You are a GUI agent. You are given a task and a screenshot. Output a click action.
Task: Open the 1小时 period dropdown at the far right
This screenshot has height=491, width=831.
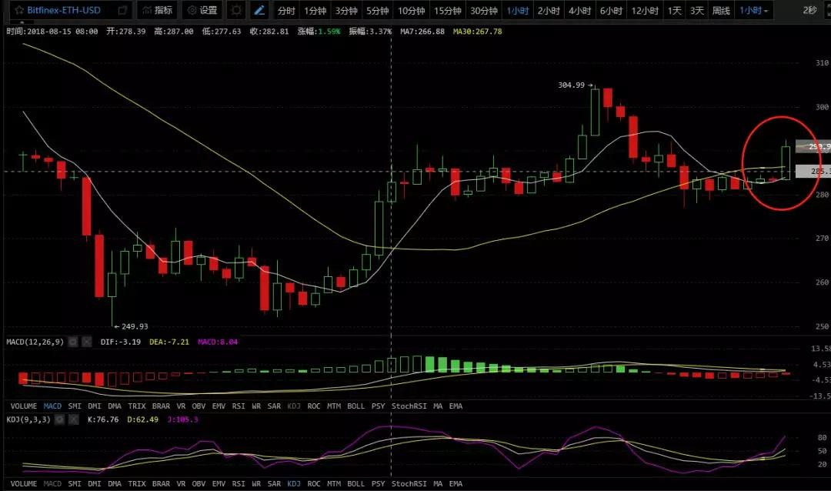click(754, 11)
